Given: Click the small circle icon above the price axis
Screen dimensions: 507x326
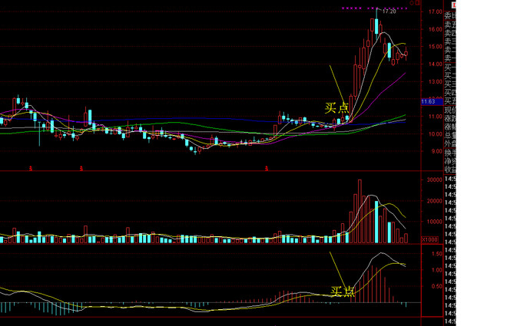Looking at the screenshot, I should click(412, 3).
